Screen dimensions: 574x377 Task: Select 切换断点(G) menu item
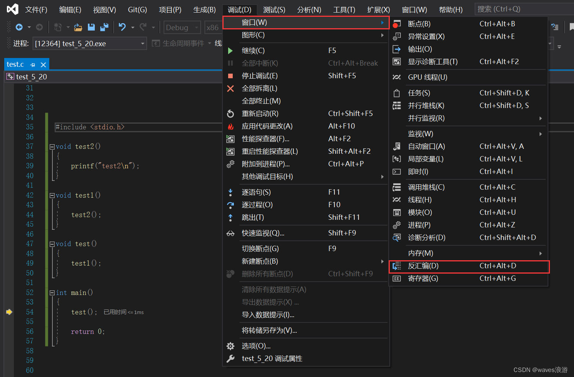click(306, 249)
